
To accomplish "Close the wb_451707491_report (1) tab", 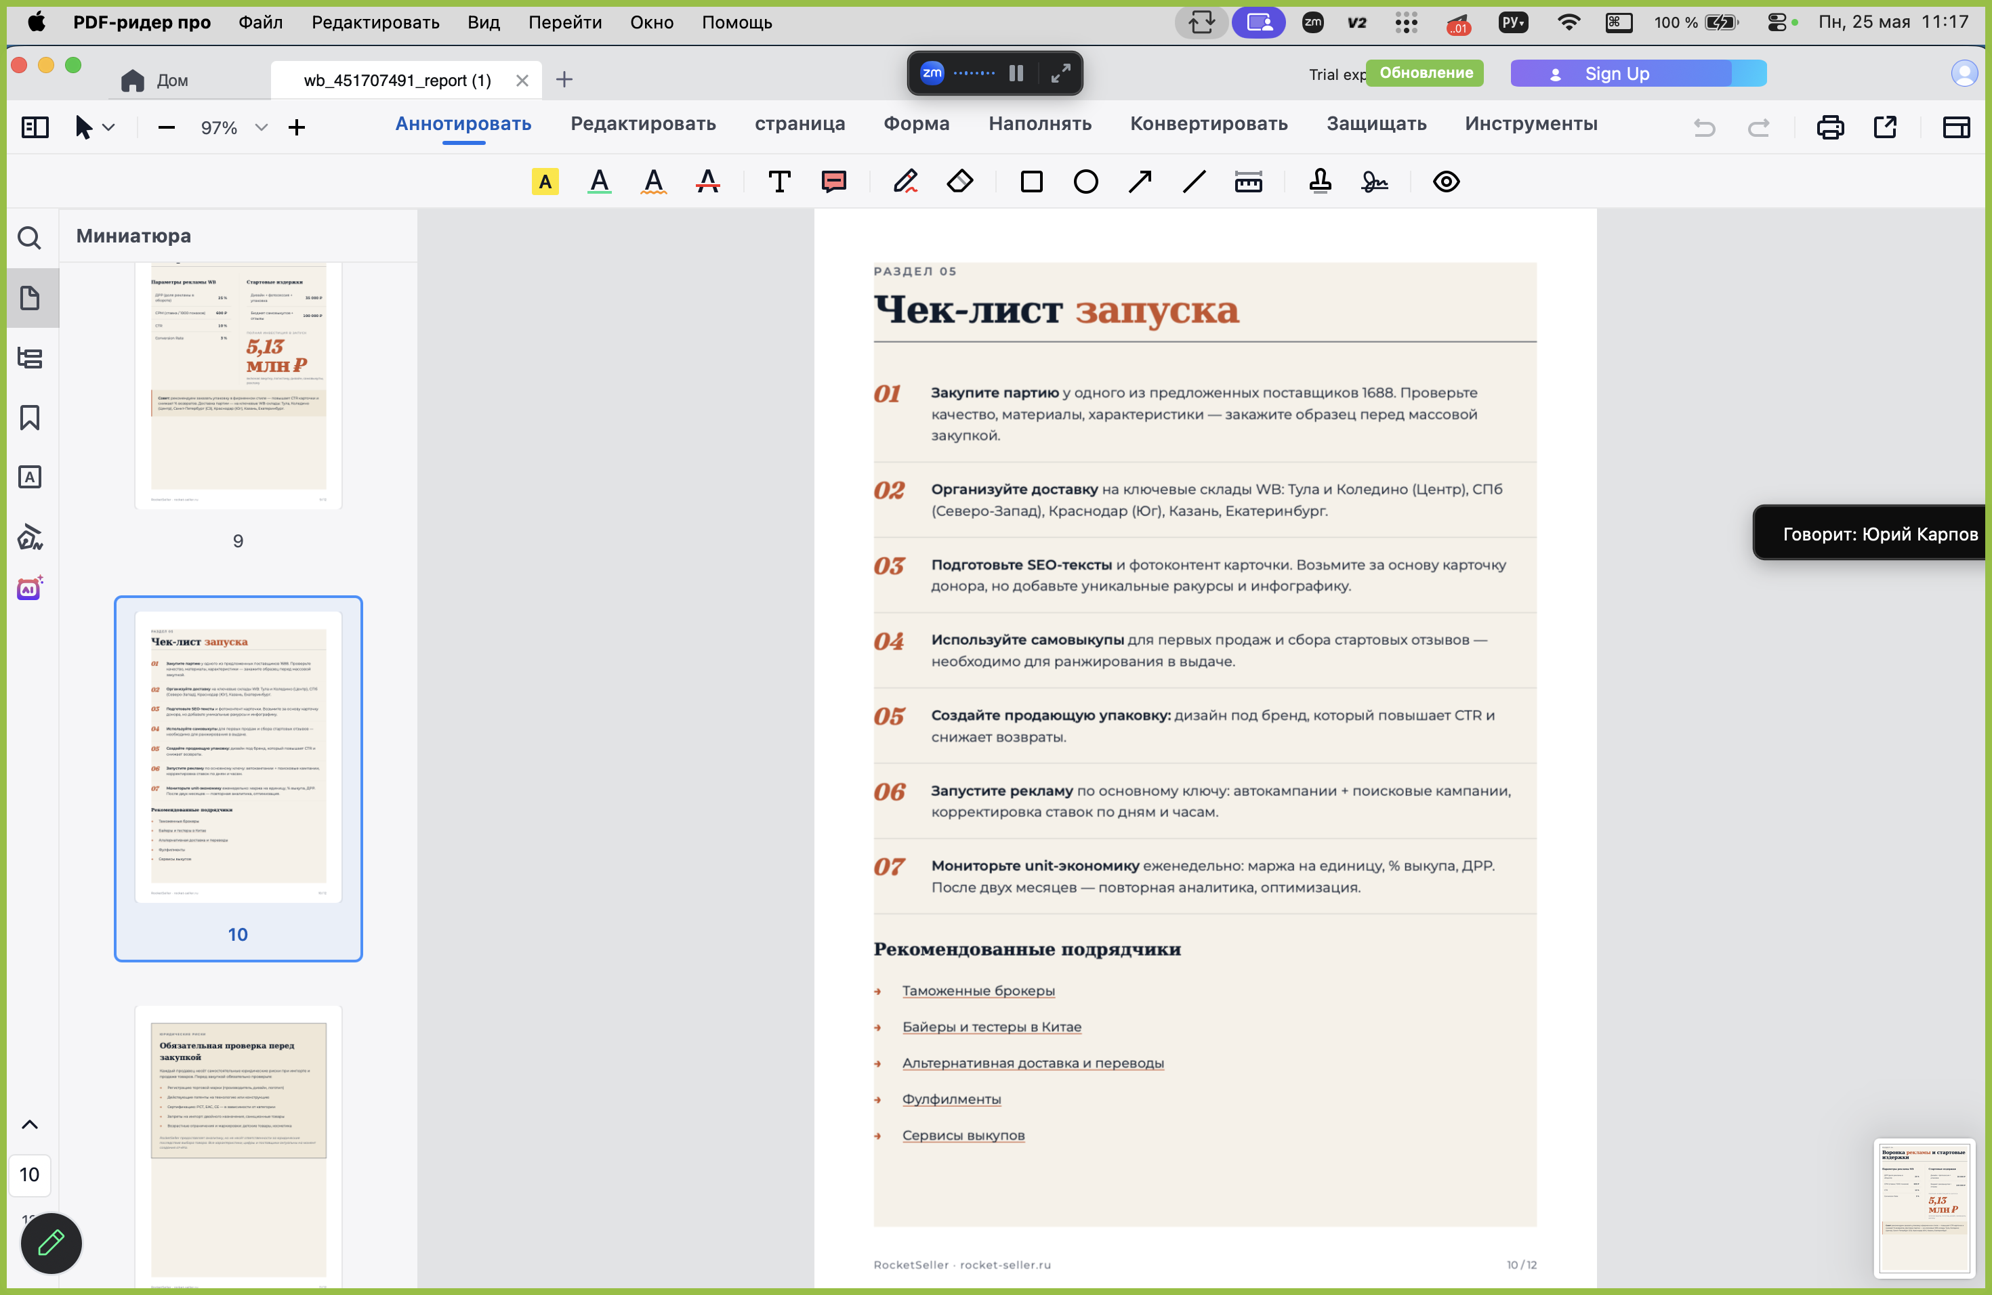I will pos(522,81).
